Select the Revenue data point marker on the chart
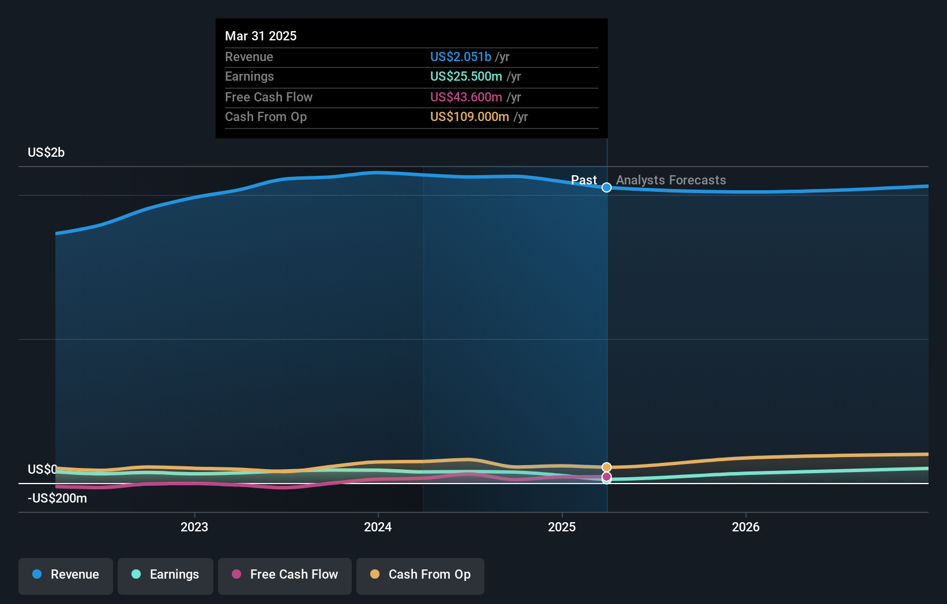The width and height of the screenshot is (947, 604). 606,187
